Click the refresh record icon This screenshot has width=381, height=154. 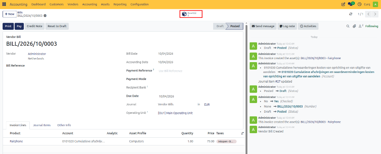[x=350, y=14]
